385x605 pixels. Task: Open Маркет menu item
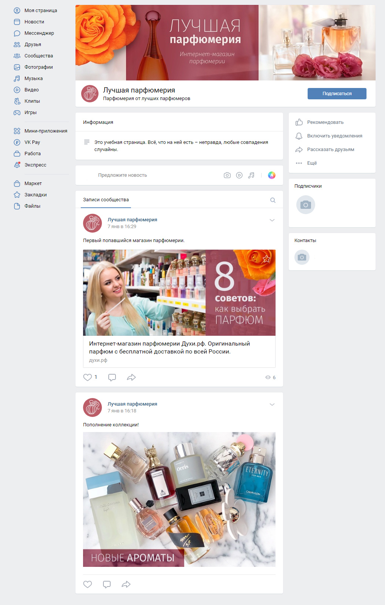click(33, 184)
